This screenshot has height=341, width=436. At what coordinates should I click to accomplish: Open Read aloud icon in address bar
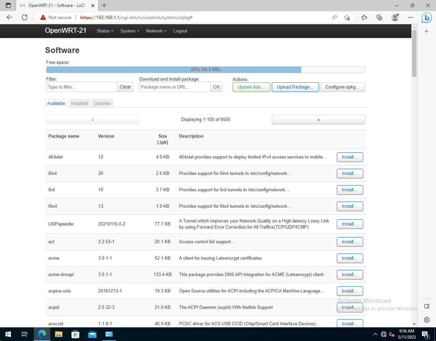[x=334, y=17]
